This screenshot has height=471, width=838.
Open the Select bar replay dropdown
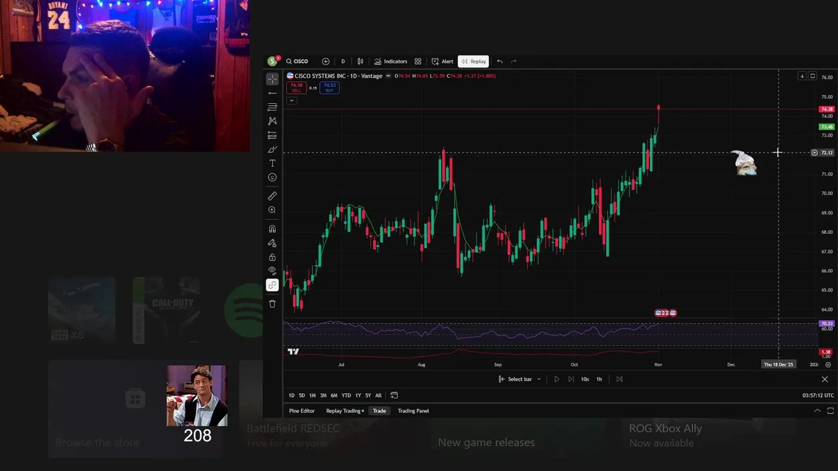tap(520, 379)
